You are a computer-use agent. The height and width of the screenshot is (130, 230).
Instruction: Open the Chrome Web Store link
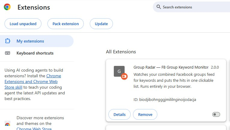[34, 129]
